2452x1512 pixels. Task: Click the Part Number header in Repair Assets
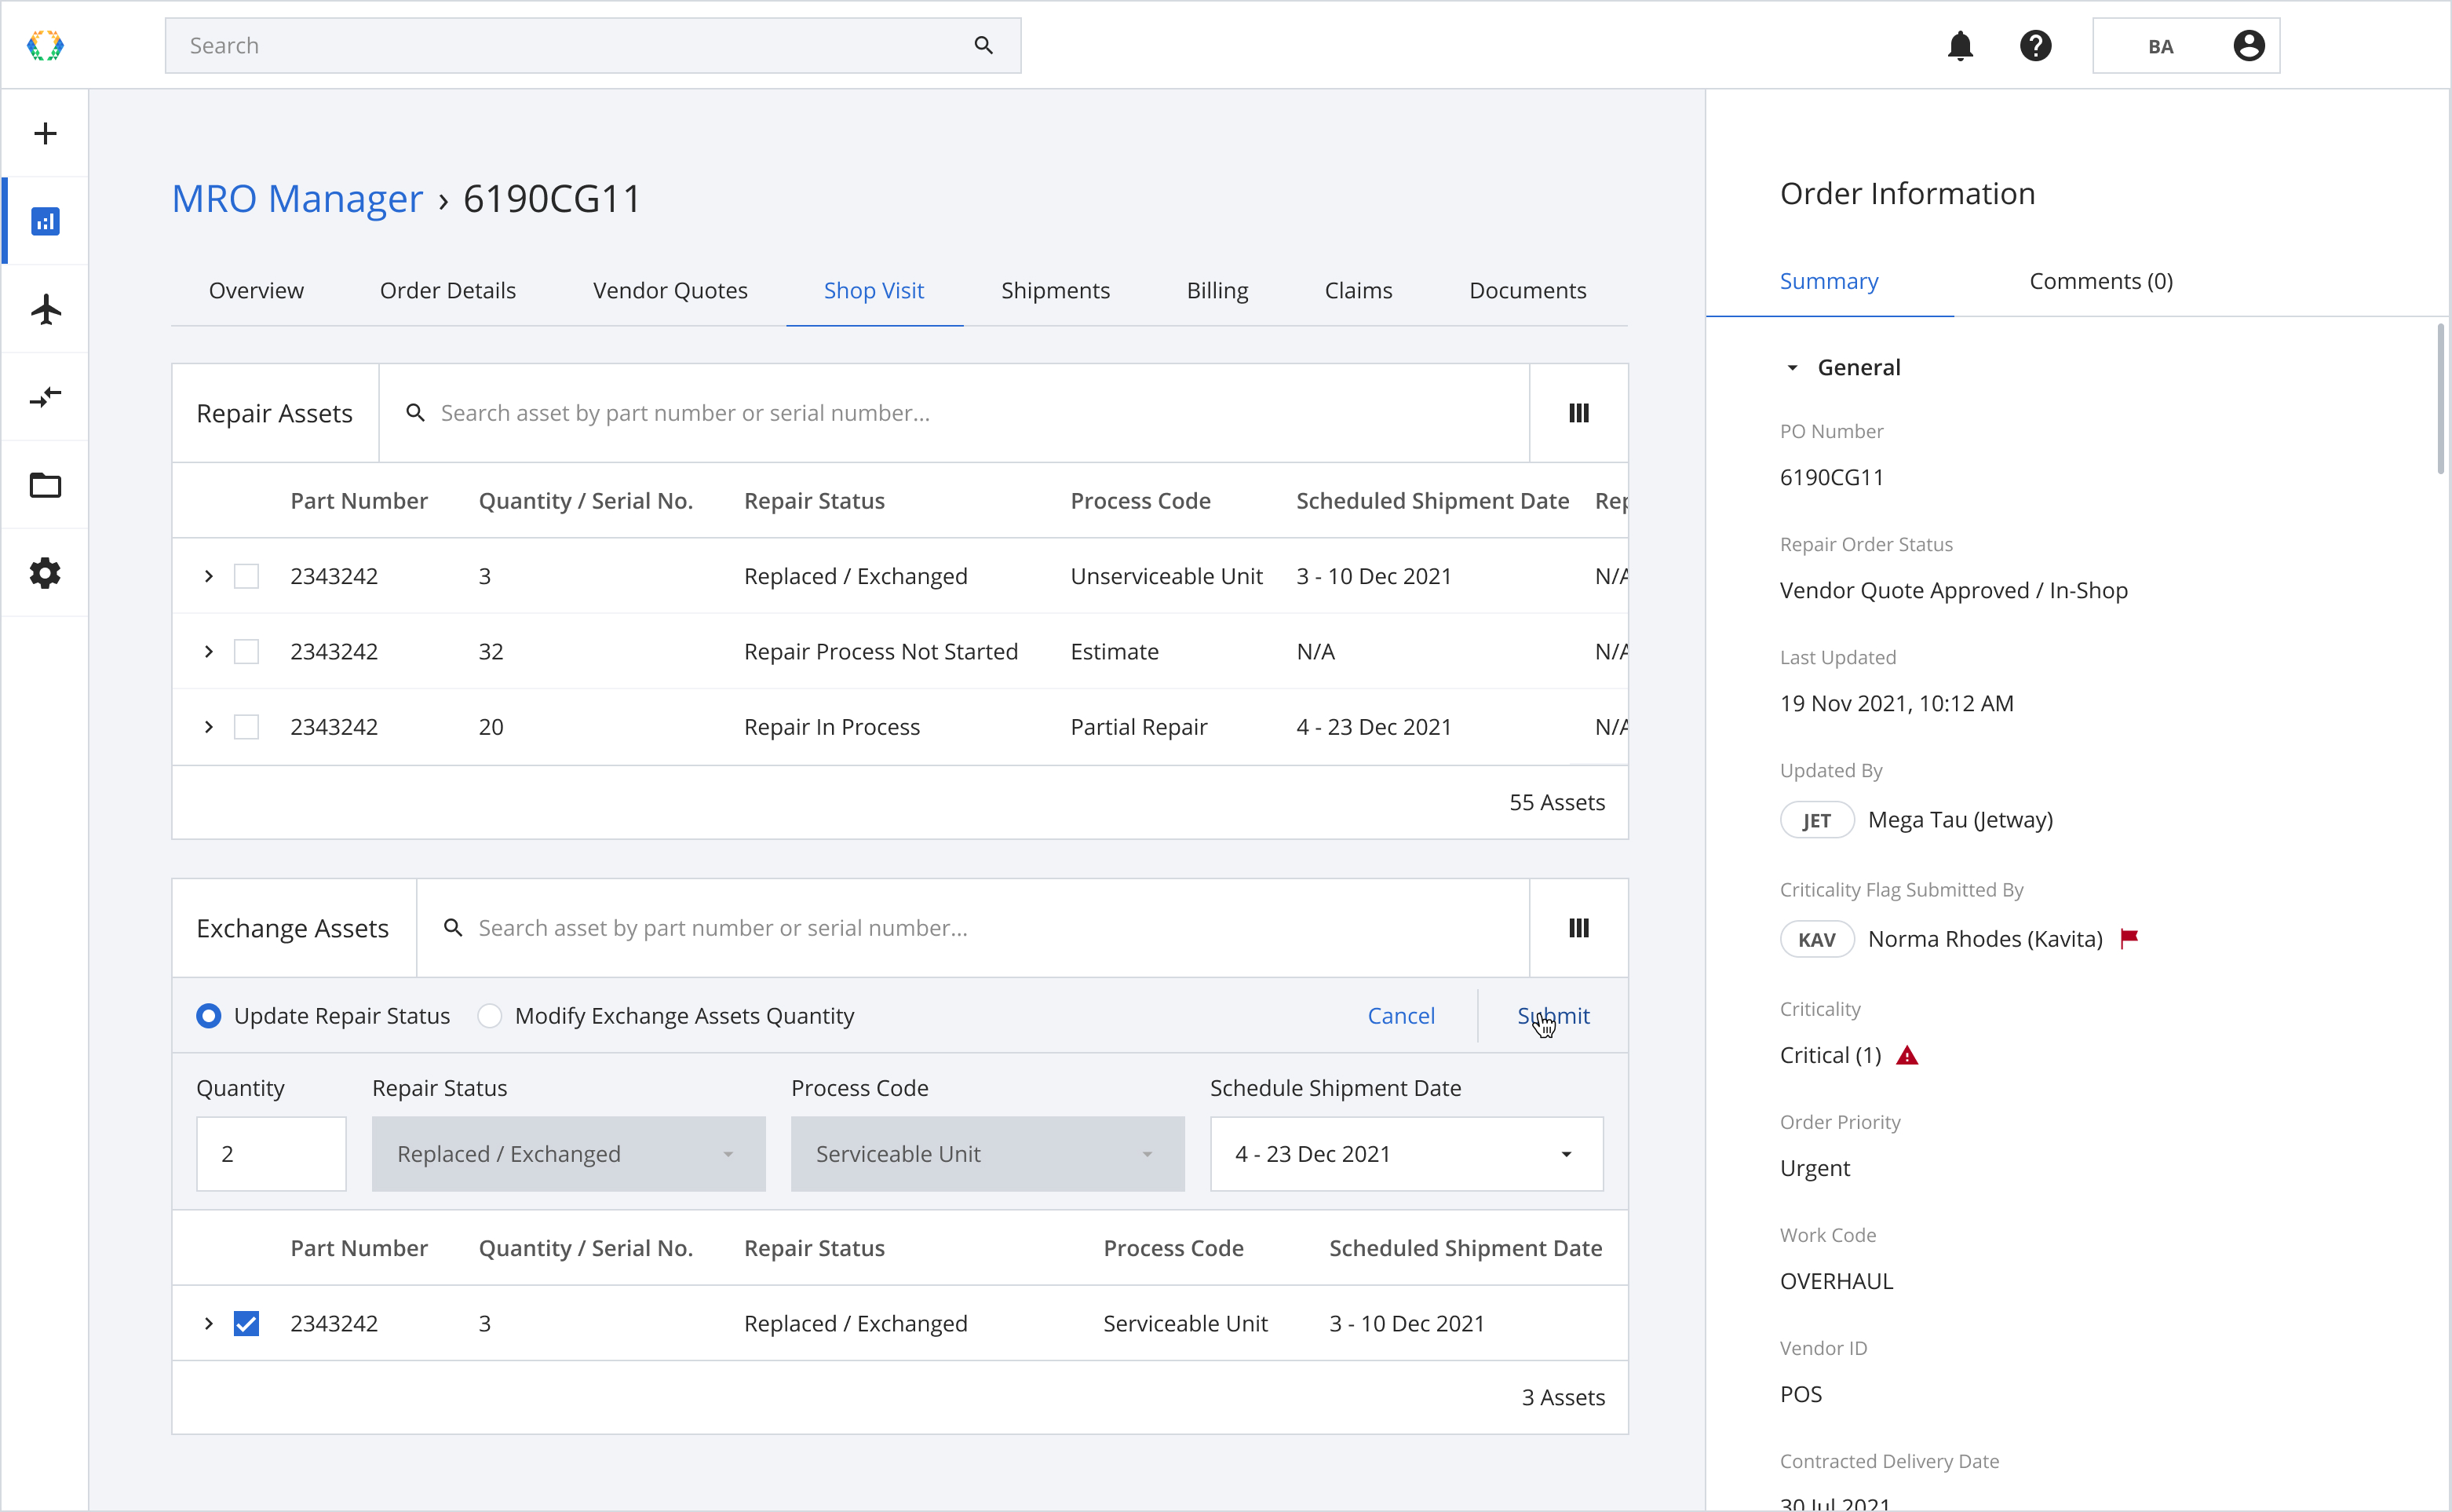point(359,501)
